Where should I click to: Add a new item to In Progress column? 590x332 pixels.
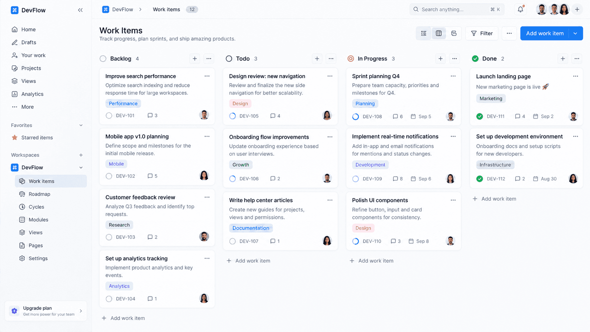(440, 59)
